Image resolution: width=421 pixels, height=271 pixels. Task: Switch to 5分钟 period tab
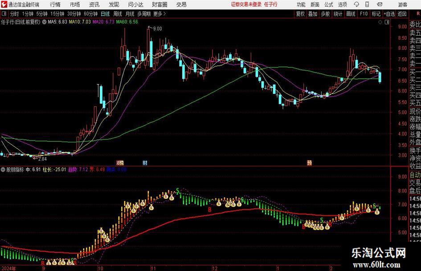(x=42, y=14)
